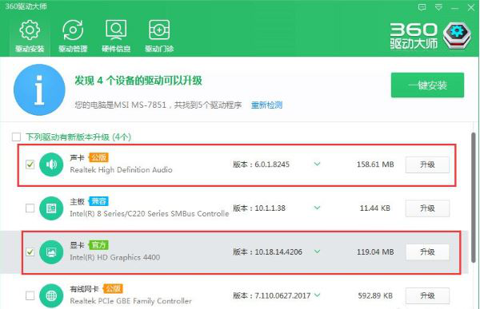Open the 驱动安装 gear icon tab
480x309 pixels.
pos(30,36)
